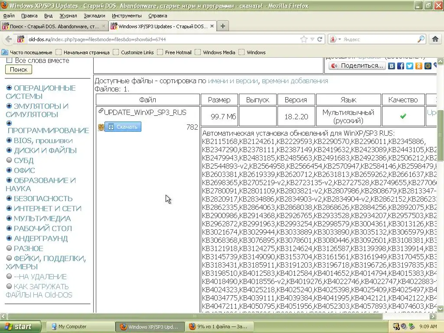The image size is (444, 333).
Task: Expand BIOS, прошивки category
Action: coord(9,140)
